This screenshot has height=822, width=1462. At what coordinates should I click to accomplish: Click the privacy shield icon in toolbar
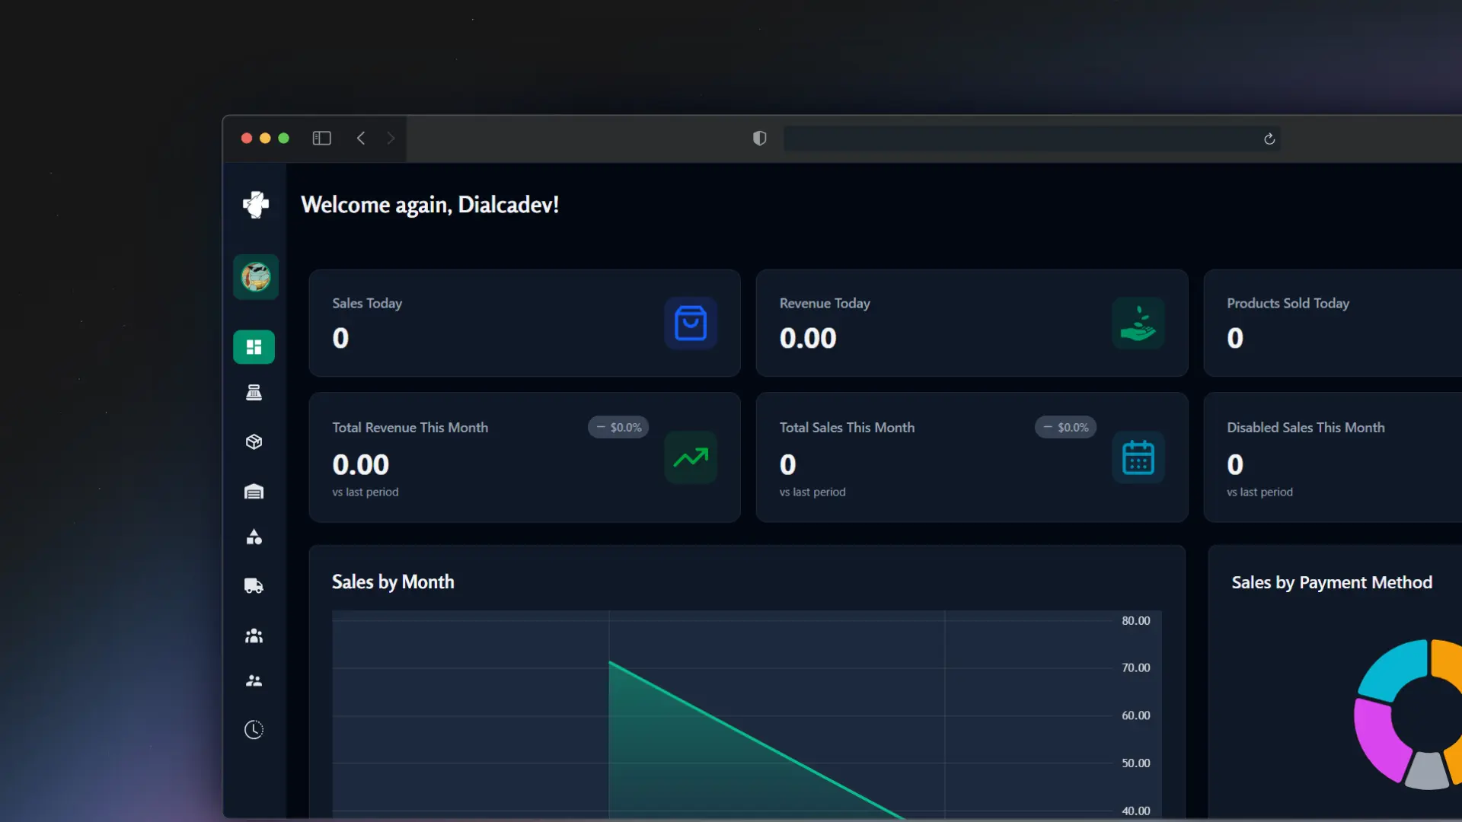759,139
